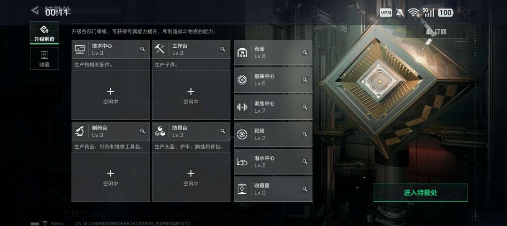The width and height of the screenshot is (507, 226).
Task: Click the 订阅 subscribe button
Action: click(437, 32)
